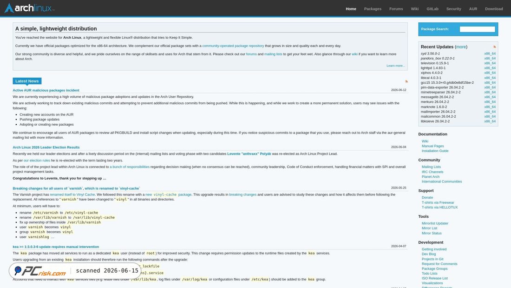511x288 pixels.
Task: Click the Arch Linux logo
Action: pyautogui.click(x=29, y=8)
